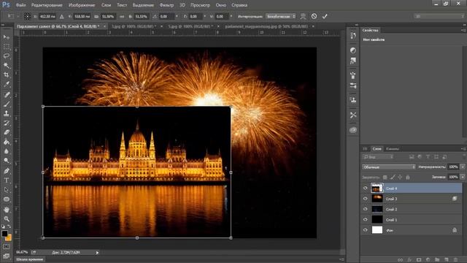Open the layer blend mode dropdown
This screenshot has height=263, width=467.
[x=389, y=167]
